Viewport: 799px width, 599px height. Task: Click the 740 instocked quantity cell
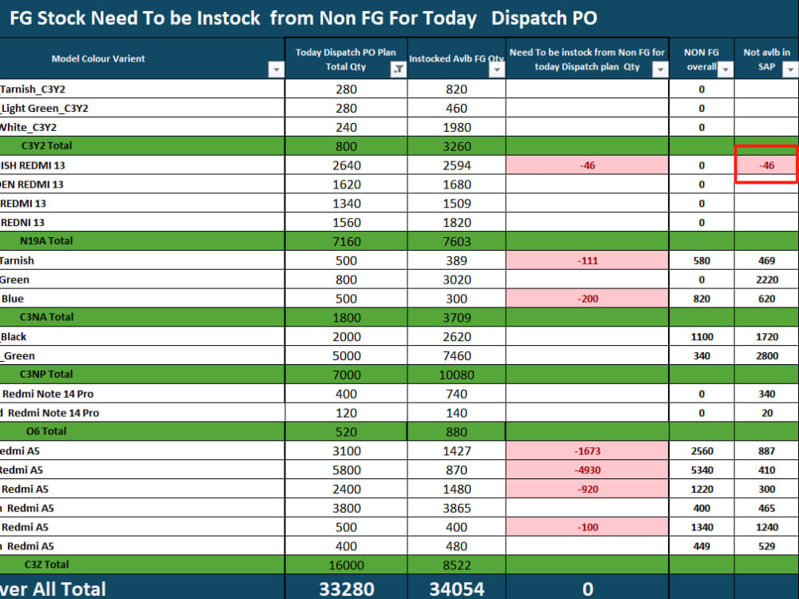[x=456, y=394]
